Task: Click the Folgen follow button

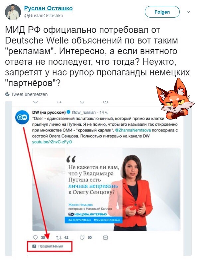Action: (162, 12)
